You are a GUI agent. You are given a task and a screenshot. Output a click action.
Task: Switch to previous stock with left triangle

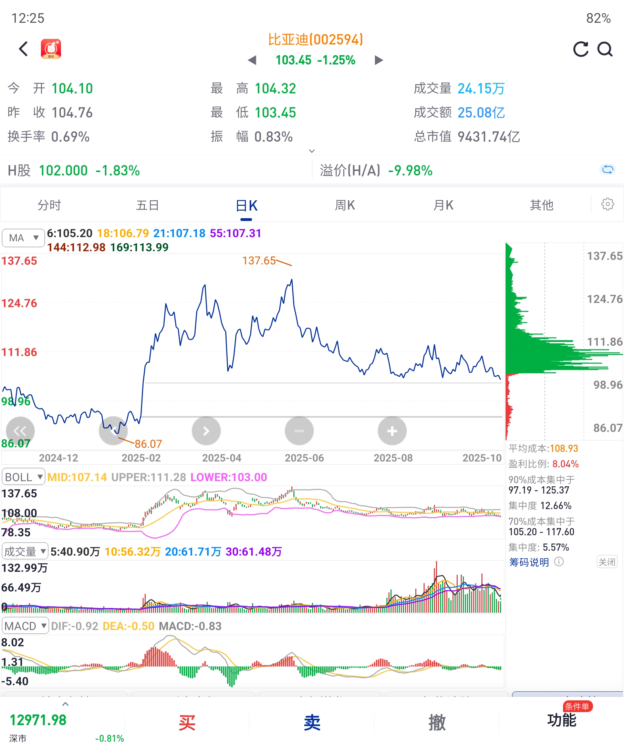[252, 60]
